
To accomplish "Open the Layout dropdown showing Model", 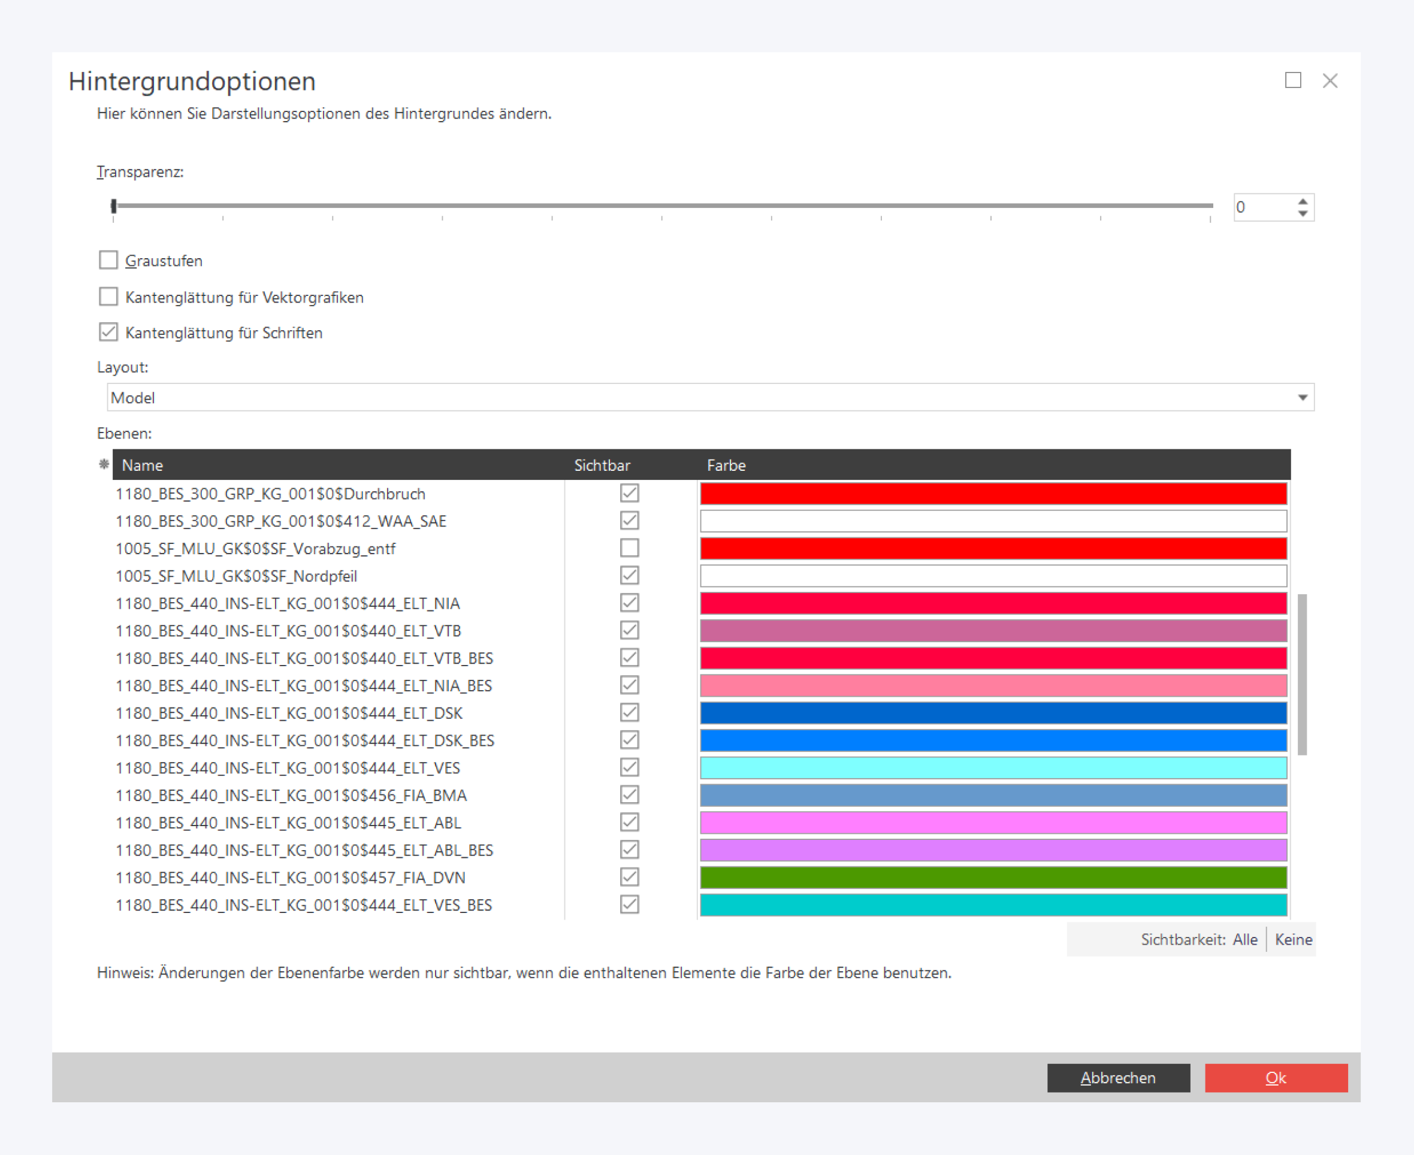I will click(1302, 398).
